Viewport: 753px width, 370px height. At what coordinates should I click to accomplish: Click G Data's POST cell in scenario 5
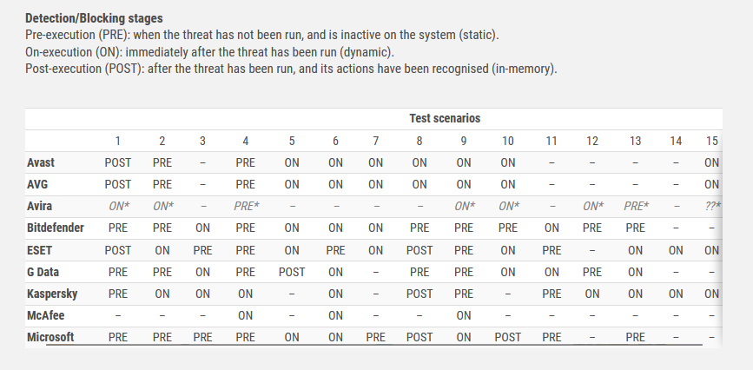(x=292, y=272)
